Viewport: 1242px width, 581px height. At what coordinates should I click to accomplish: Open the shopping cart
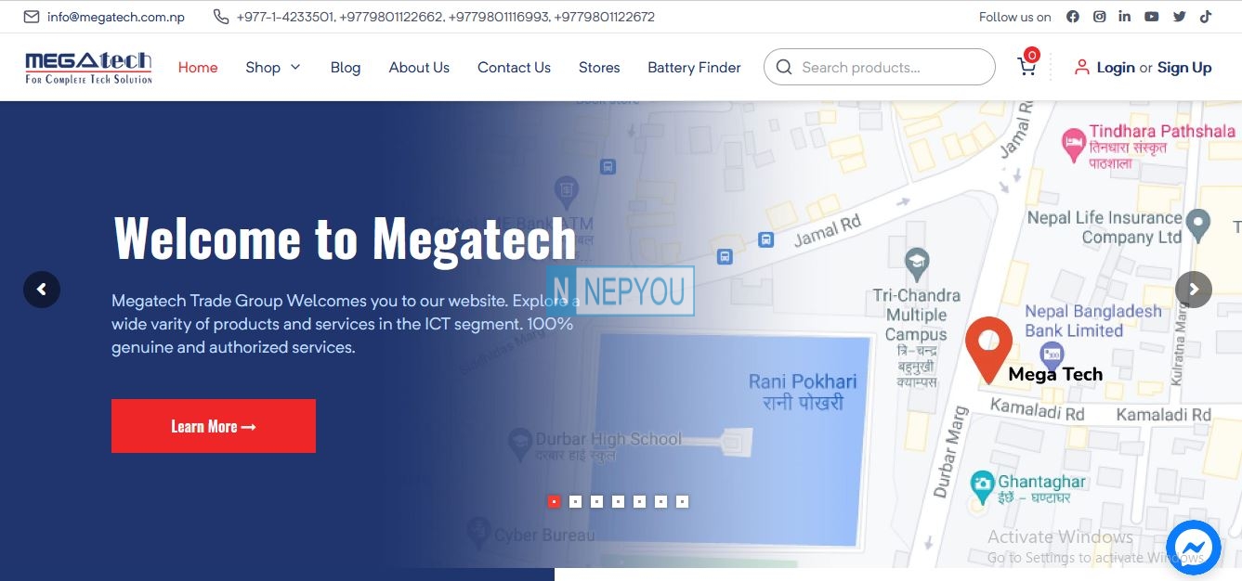[1026, 67]
